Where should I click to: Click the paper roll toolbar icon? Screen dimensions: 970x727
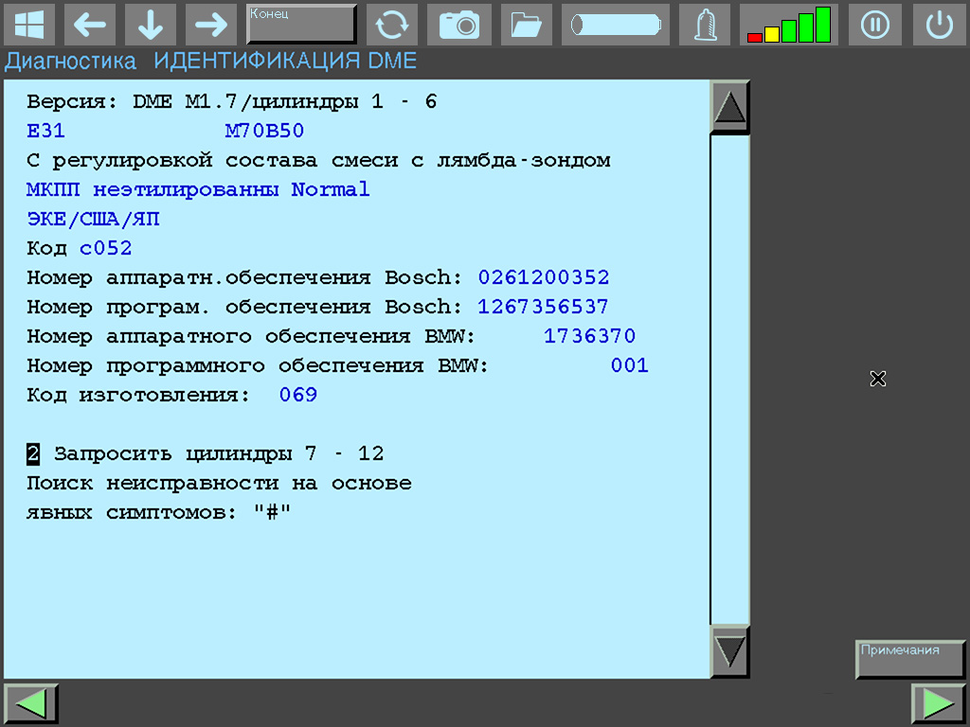(x=615, y=25)
